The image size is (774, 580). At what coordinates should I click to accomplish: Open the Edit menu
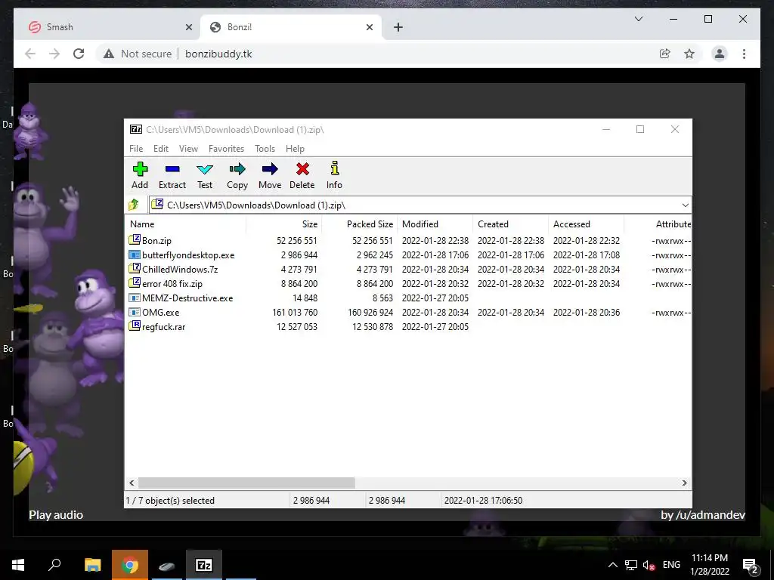click(x=161, y=149)
